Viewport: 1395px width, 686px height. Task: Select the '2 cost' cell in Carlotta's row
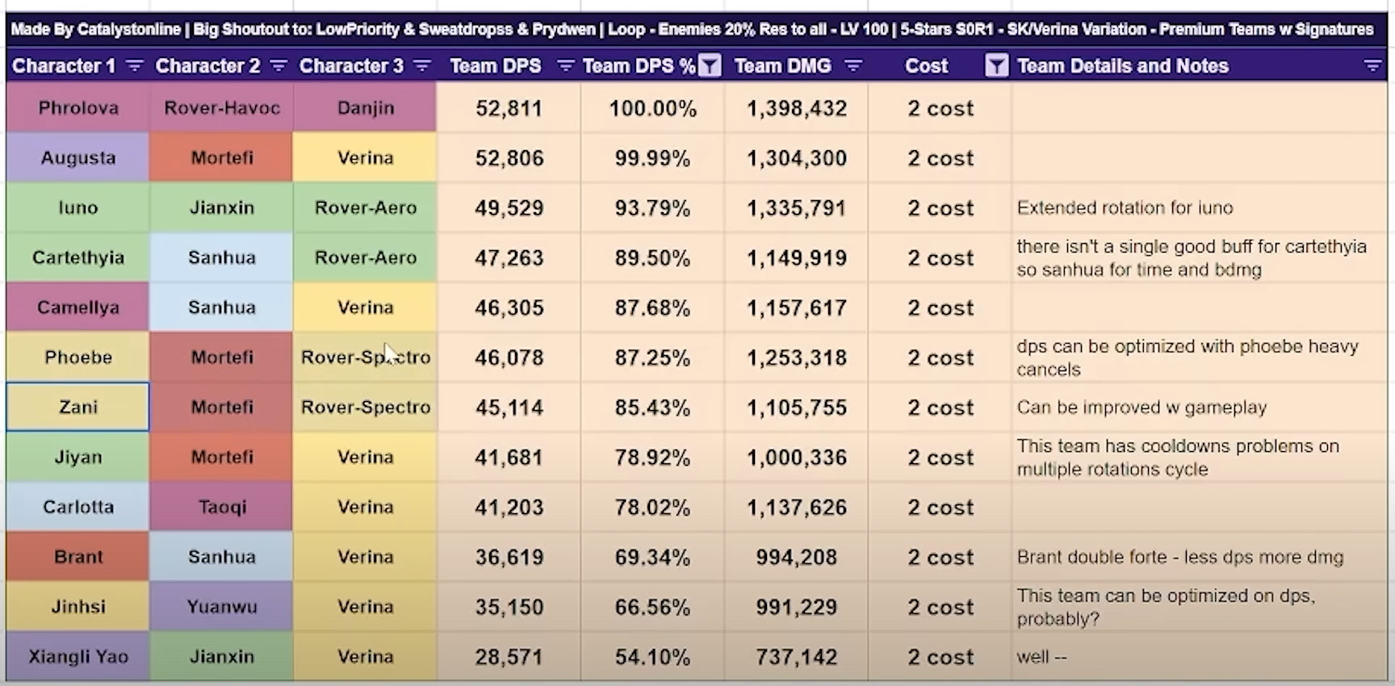point(940,507)
